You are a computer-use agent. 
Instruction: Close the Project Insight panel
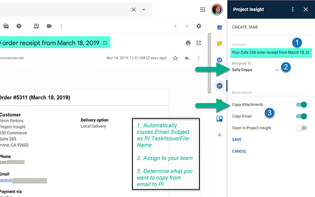(x=306, y=9)
